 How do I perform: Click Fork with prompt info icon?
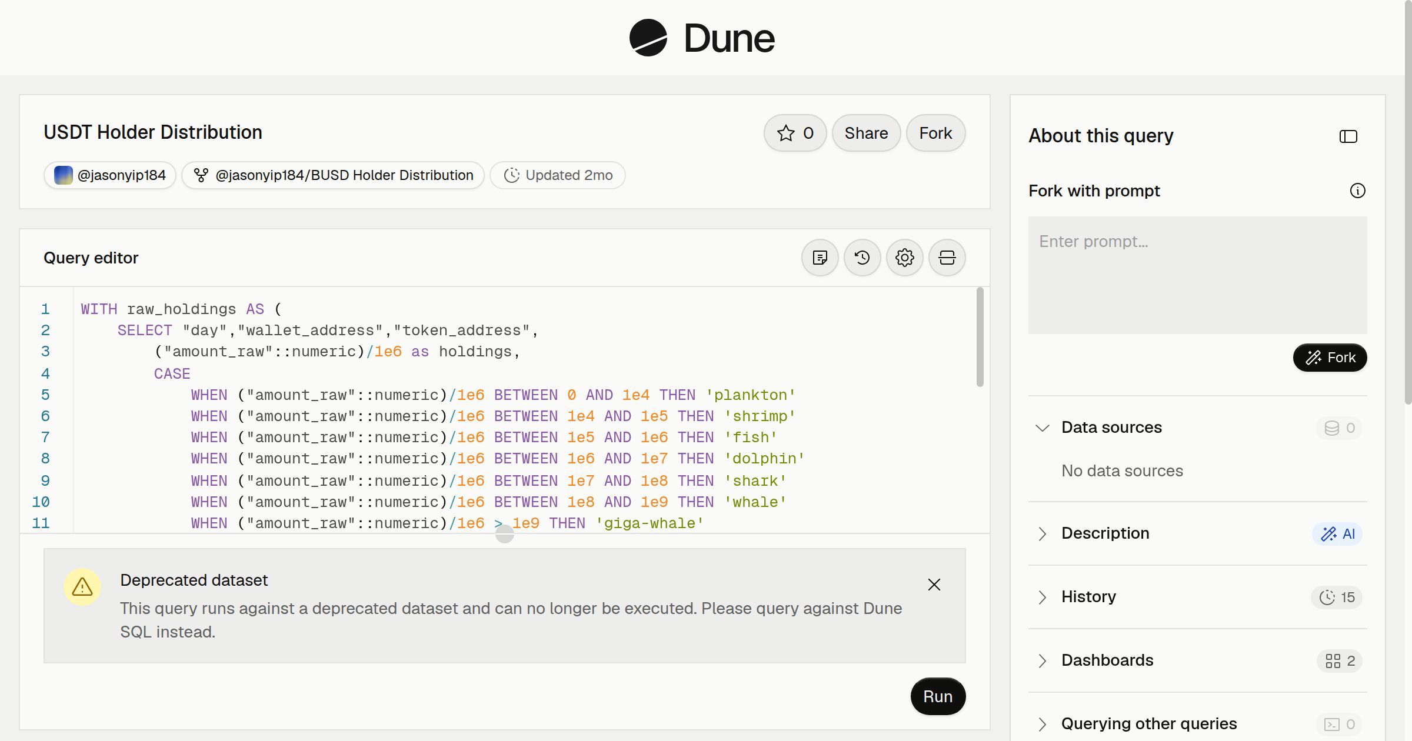(1358, 191)
